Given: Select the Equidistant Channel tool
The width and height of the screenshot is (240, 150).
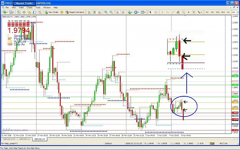Looking at the screenshot, I should pyautogui.click(x=178, y=12).
